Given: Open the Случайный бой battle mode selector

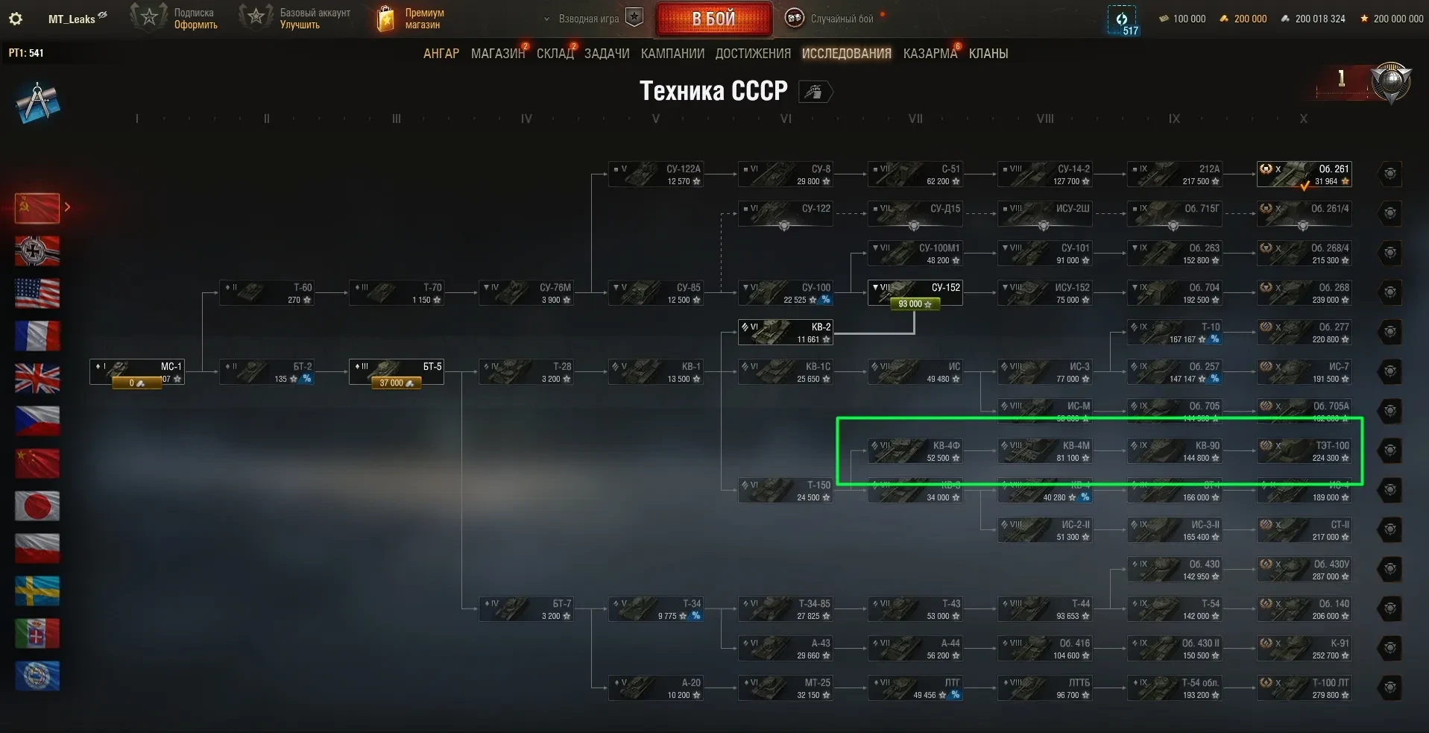Looking at the screenshot, I should point(828,19).
